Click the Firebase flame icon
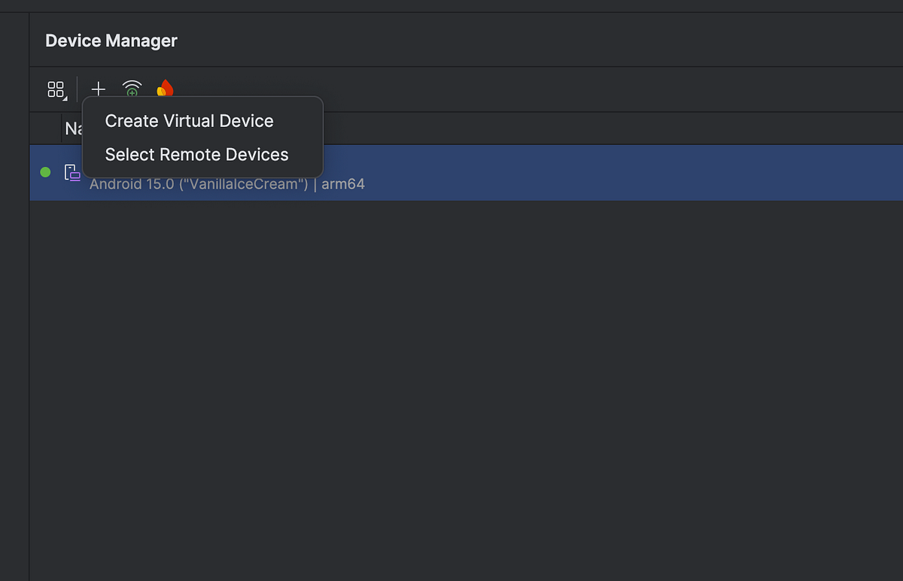Image resolution: width=903 pixels, height=581 pixels. click(x=165, y=89)
